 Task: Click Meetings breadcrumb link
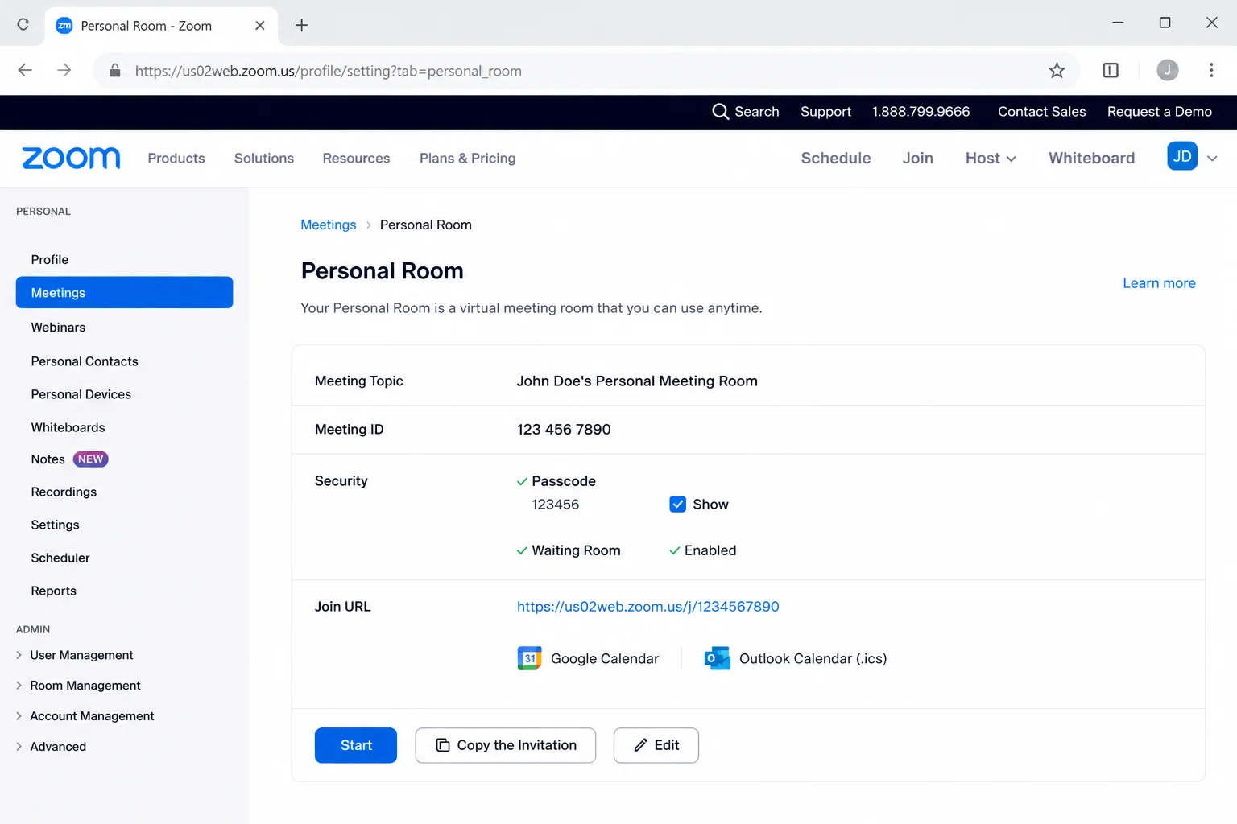click(329, 225)
